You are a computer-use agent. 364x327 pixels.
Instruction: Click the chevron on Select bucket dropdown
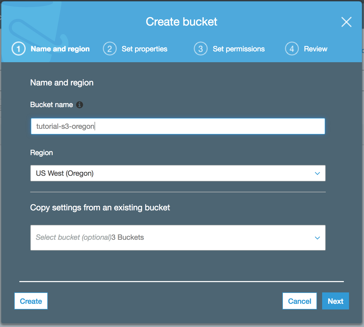click(x=317, y=238)
